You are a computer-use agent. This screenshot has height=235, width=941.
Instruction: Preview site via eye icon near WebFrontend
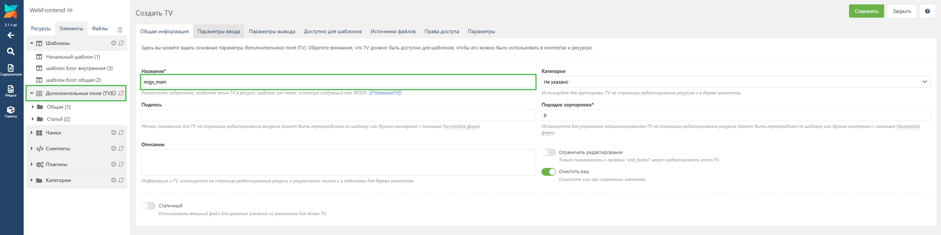coord(70,10)
